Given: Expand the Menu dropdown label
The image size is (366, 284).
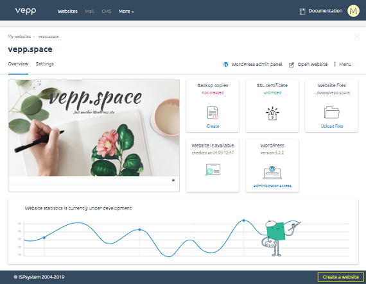Looking at the screenshot, I should coord(345,64).
